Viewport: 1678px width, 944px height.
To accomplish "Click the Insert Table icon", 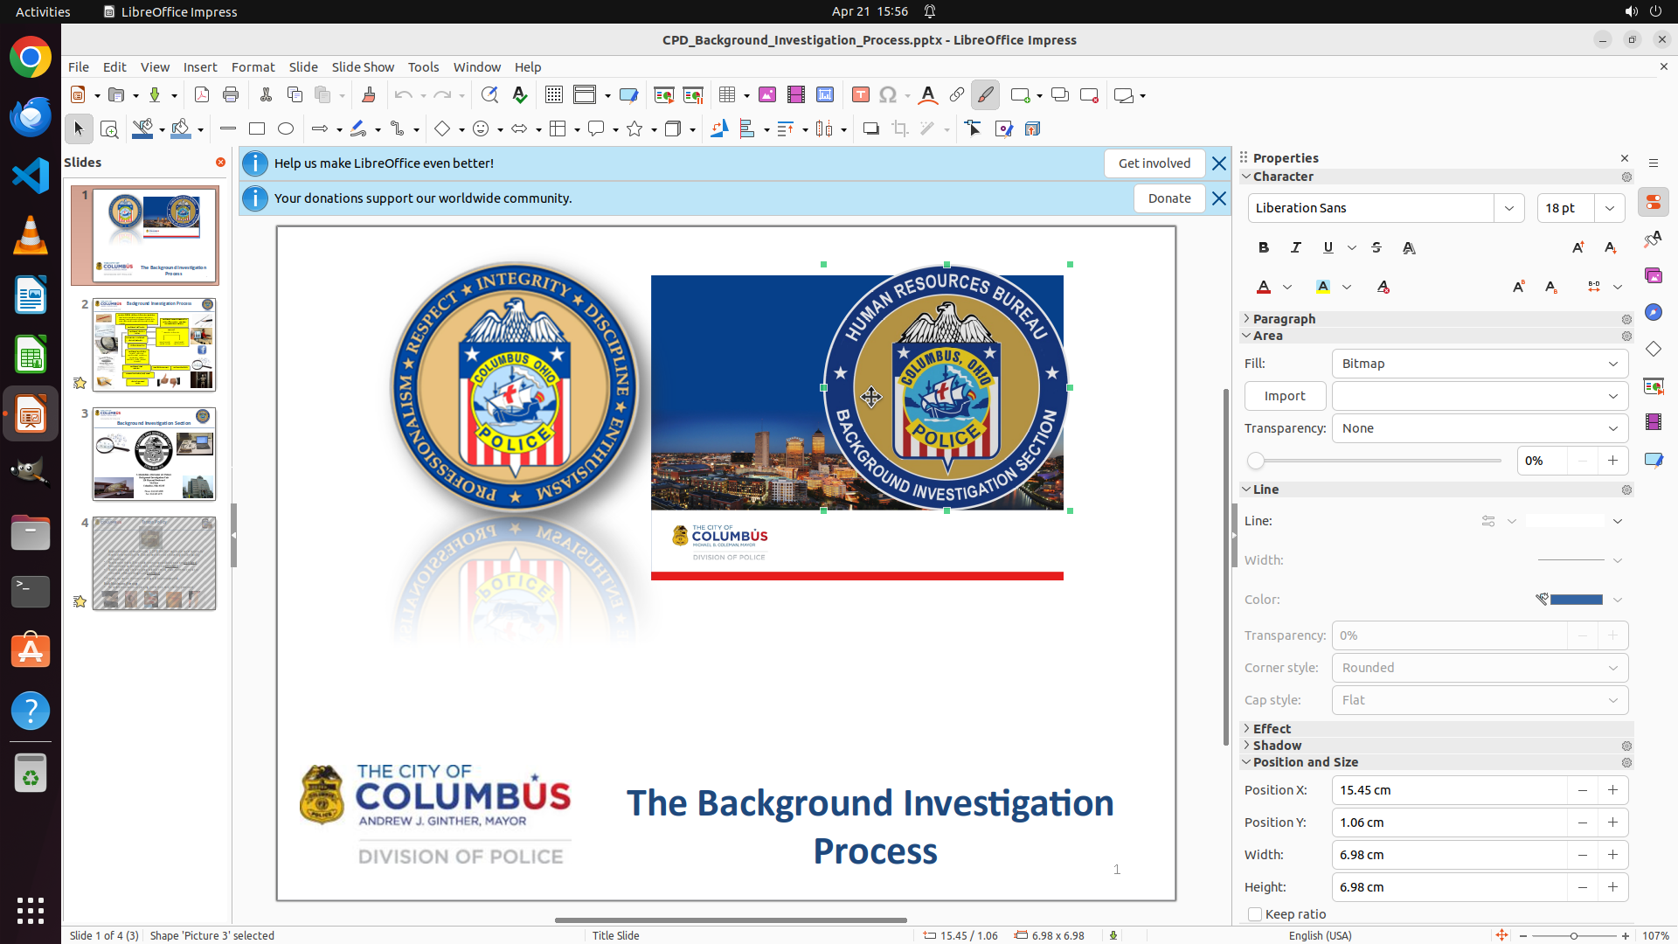I will [727, 95].
